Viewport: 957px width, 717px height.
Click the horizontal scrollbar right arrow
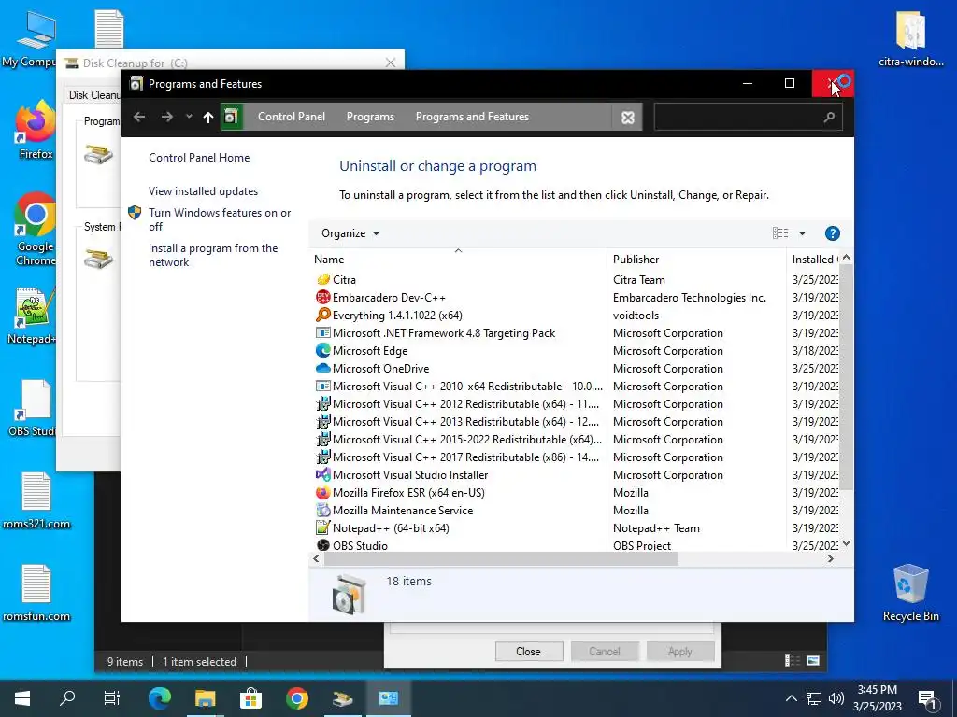830,558
